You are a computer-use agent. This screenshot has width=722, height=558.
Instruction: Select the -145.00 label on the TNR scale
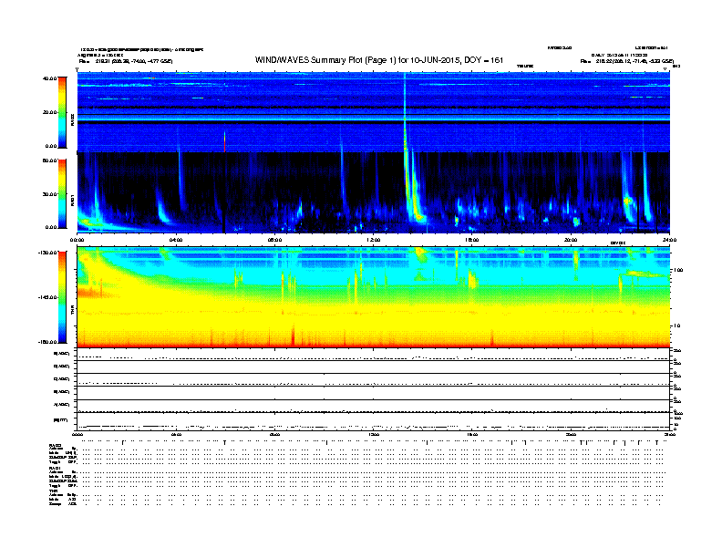[x=48, y=297]
